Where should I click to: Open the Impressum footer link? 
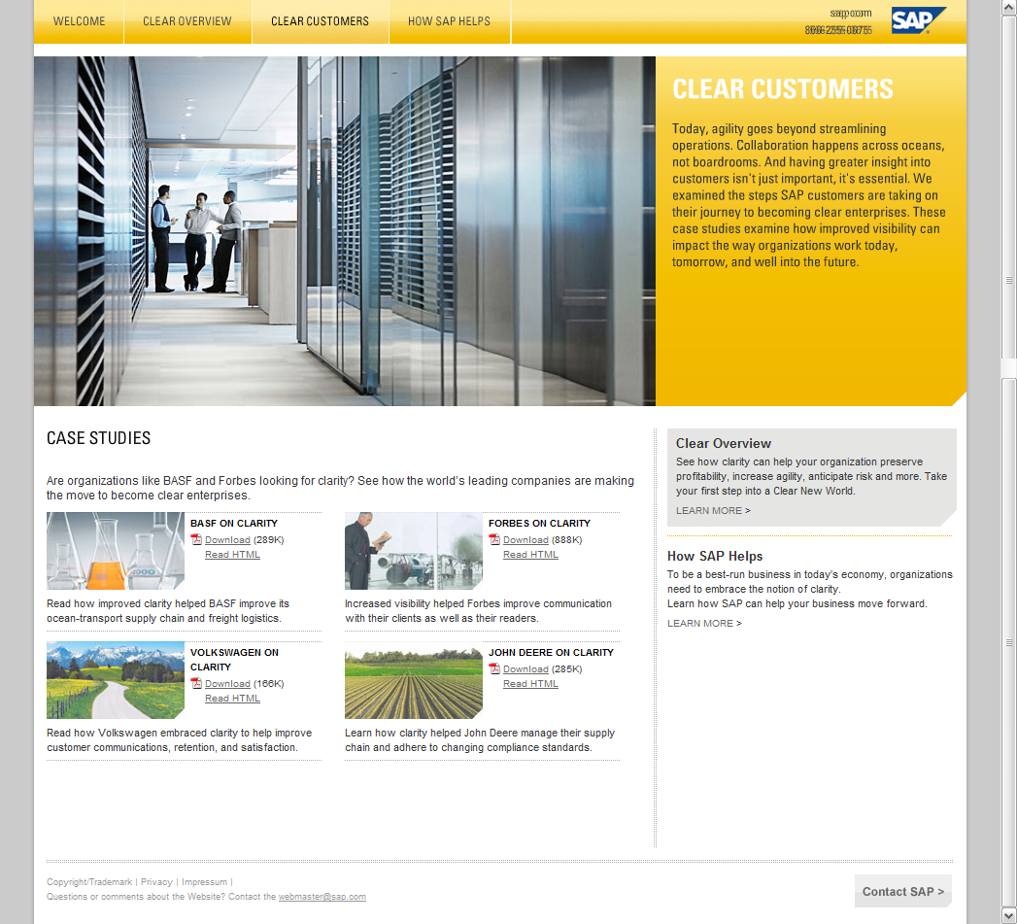pyautogui.click(x=204, y=882)
